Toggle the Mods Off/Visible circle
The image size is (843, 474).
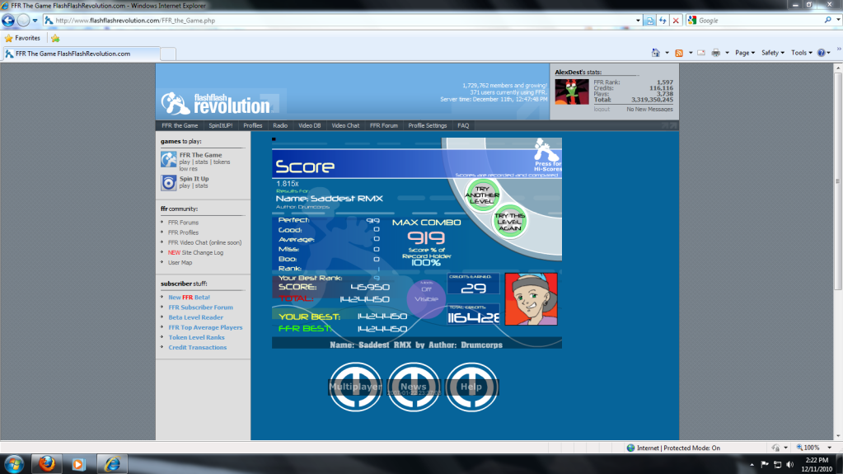[426, 294]
